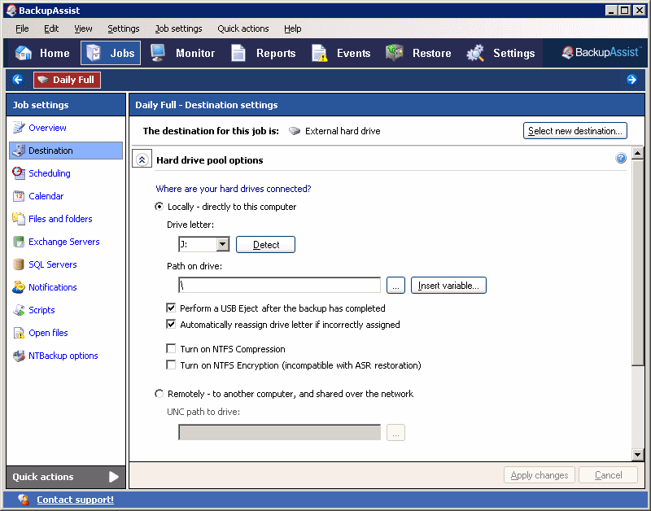
Task: Uncheck Perform a USB Eject option
Action: [x=171, y=308]
